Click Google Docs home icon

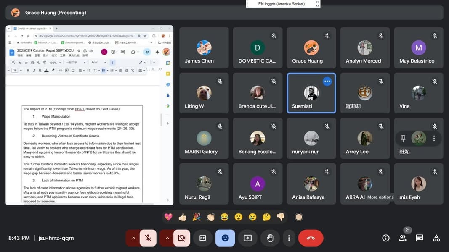(12, 52)
